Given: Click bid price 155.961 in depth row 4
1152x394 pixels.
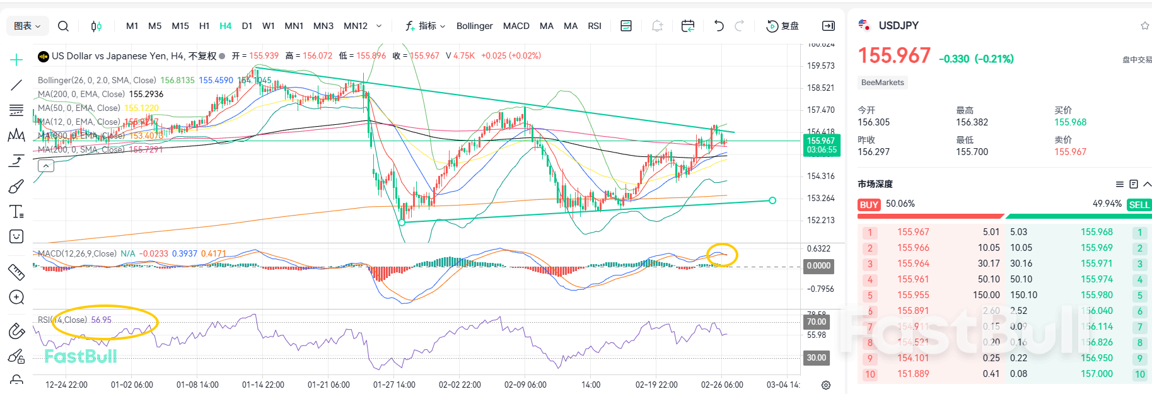Looking at the screenshot, I should (913, 279).
